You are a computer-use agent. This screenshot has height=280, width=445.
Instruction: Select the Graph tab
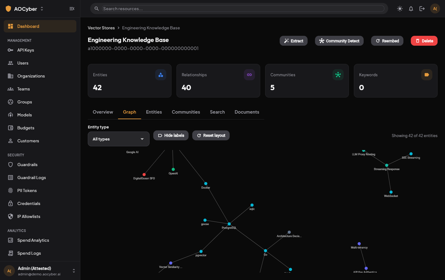tap(129, 112)
